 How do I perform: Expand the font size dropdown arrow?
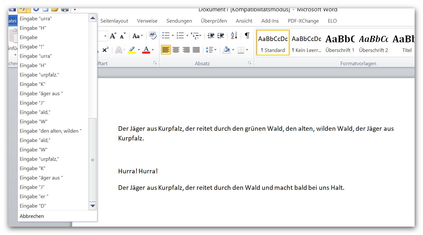[105, 36]
